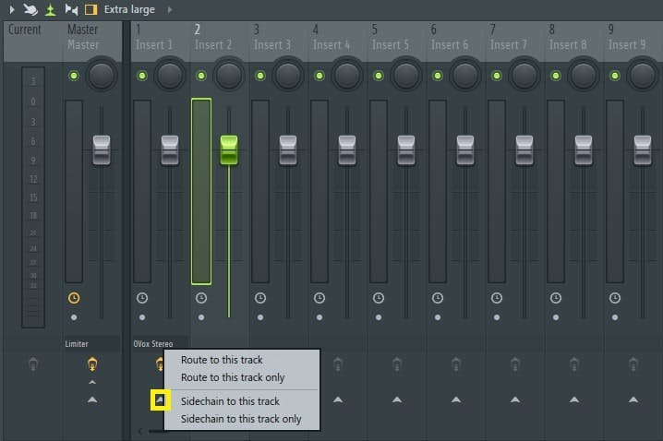Click the highlighted Insert 2 peak meter

(201, 191)
